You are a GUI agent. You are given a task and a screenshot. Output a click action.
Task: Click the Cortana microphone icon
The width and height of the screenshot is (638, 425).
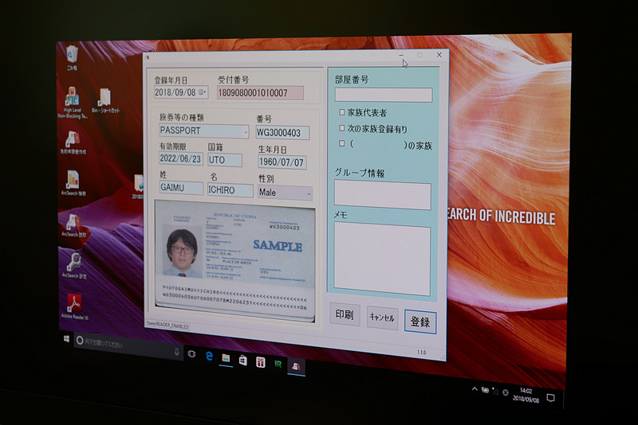tap(176, 353)
